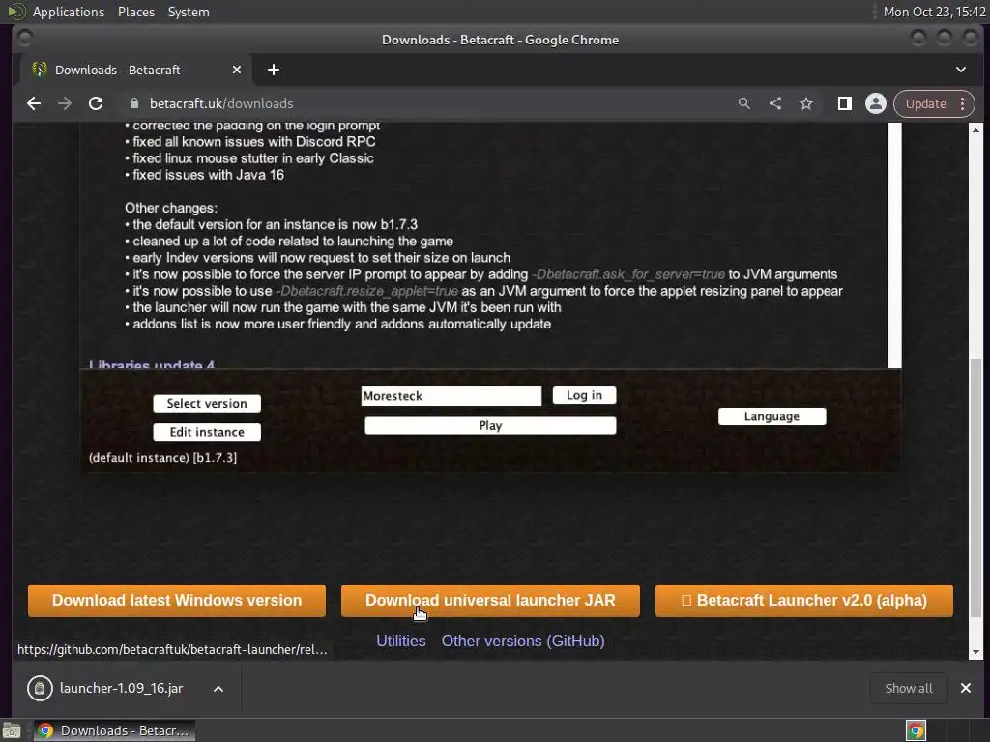The image size is (990, 742).
Task: Click the vertical page scrollbar thumb
Action: point(976,488)
